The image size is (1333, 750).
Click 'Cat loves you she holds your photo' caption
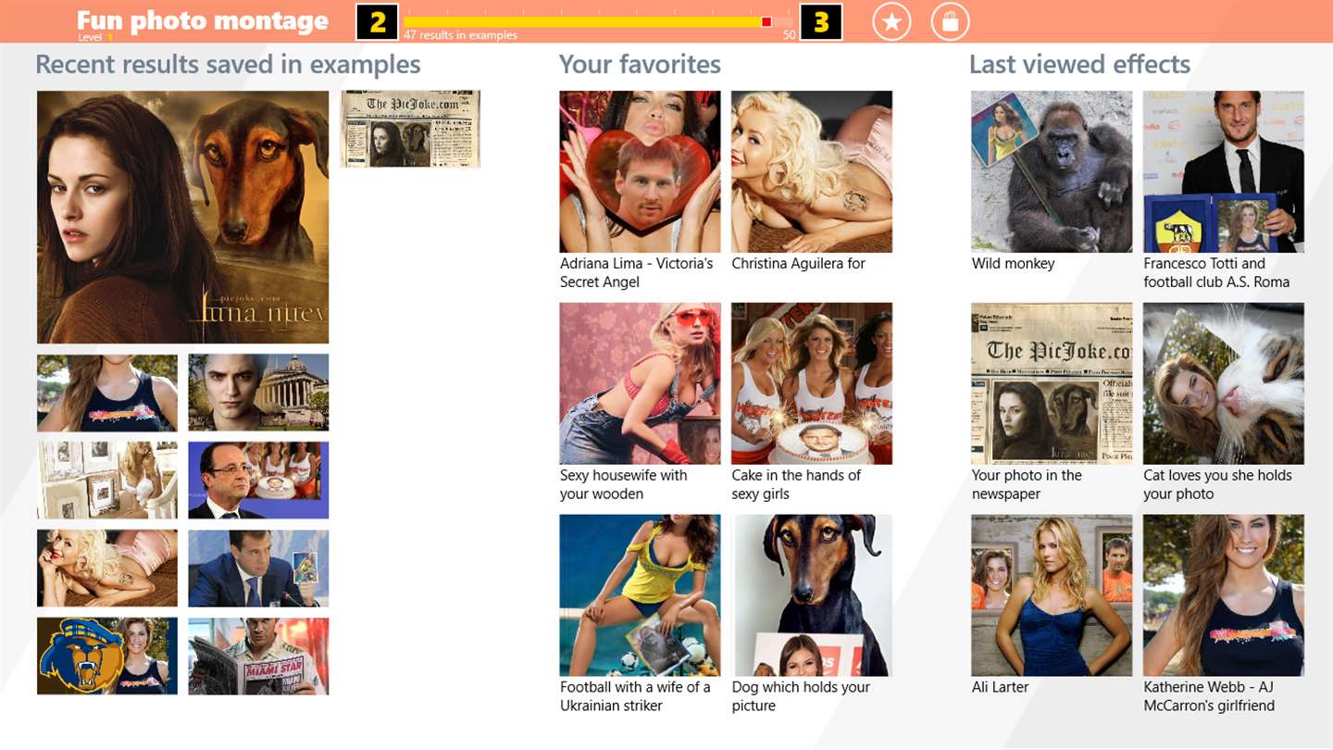click(x=1217, y=484)
